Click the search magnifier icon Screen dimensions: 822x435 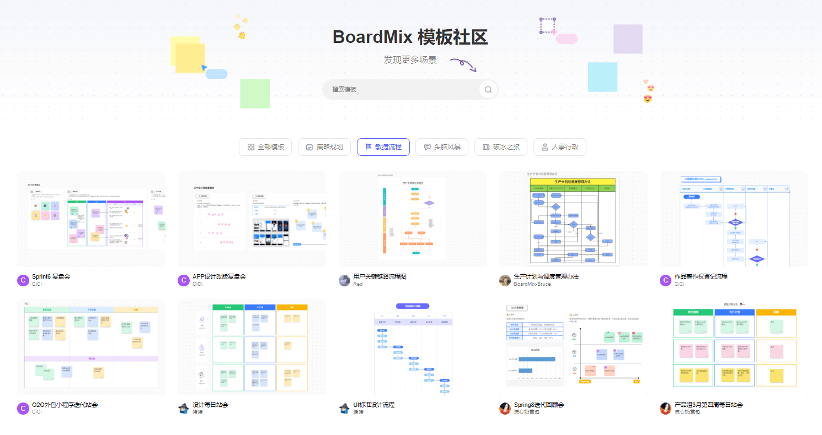488,89
